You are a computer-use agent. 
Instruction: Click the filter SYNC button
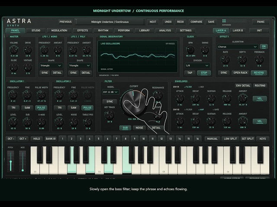pyautogui.click(x=110, y=102)
